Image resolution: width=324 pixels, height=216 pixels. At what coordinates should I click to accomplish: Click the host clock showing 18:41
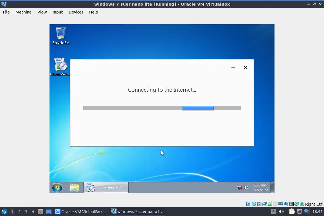317,211
